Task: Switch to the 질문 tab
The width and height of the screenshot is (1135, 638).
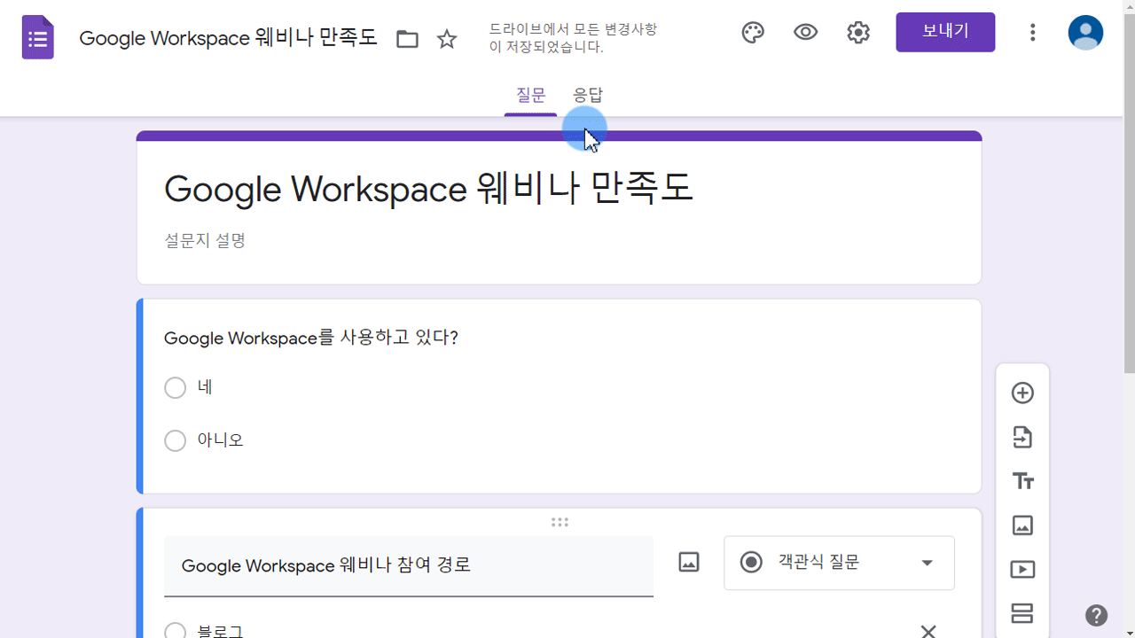Action: coord(531,95)
